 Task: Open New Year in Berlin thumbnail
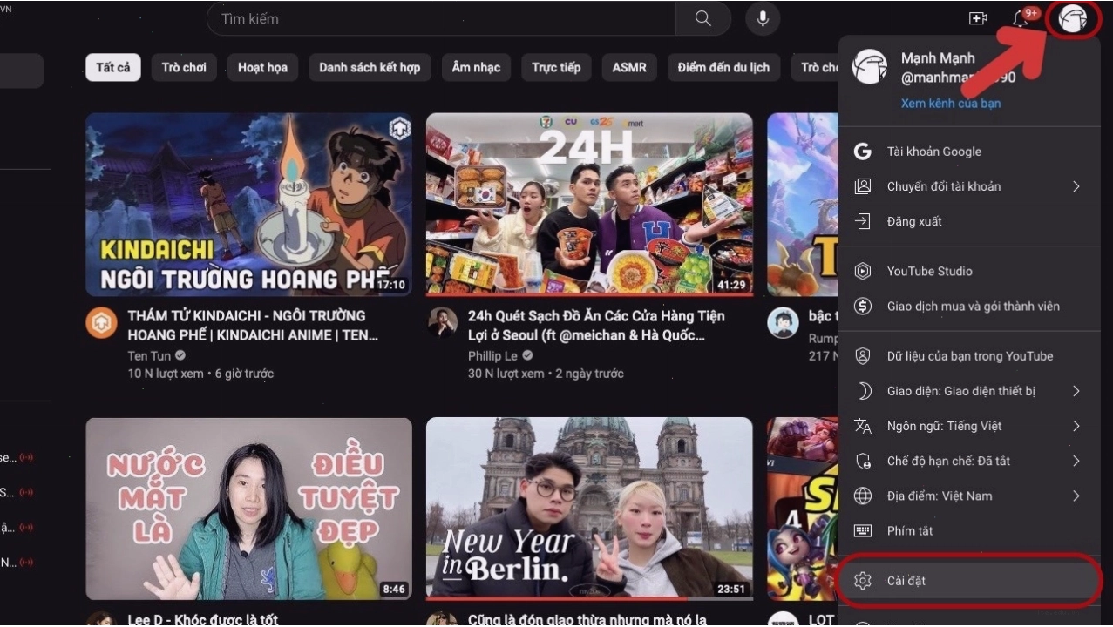pyautogui.click(x=589, y=509)
